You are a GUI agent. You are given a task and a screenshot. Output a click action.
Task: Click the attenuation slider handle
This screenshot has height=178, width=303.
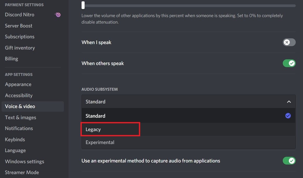click(83, 5)
